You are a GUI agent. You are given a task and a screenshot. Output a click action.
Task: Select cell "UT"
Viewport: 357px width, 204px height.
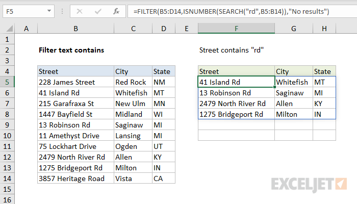pos(164,146)
